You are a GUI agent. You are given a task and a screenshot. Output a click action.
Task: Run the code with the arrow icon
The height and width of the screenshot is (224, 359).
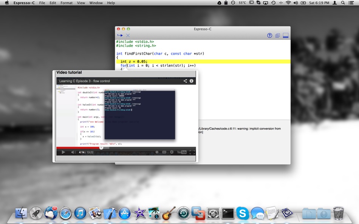(x=120, y=35)
